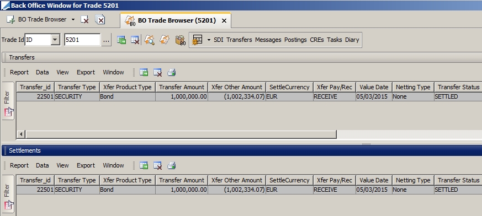
Task: Expand the Filter side tab in Transfers panel
Action: point(8,101)
